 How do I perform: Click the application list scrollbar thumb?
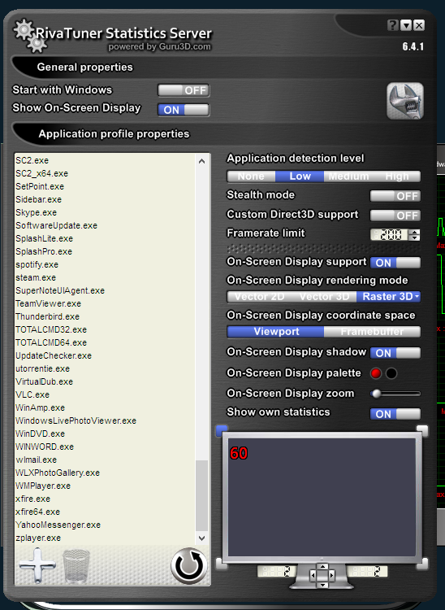[x=201, y=495]
